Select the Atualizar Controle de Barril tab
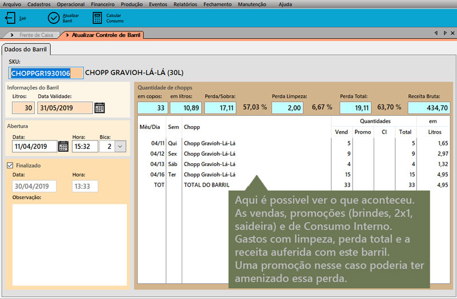 (103, 35)
